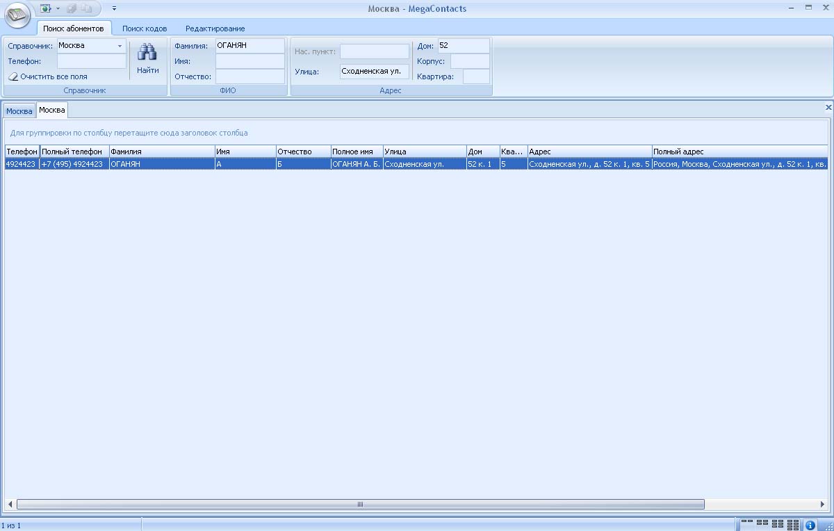Image resolution: width=834 pixels, height=531 pixels.
Task: Open the MegaContacts phone application menu button
Action: [x=17, y=14]
